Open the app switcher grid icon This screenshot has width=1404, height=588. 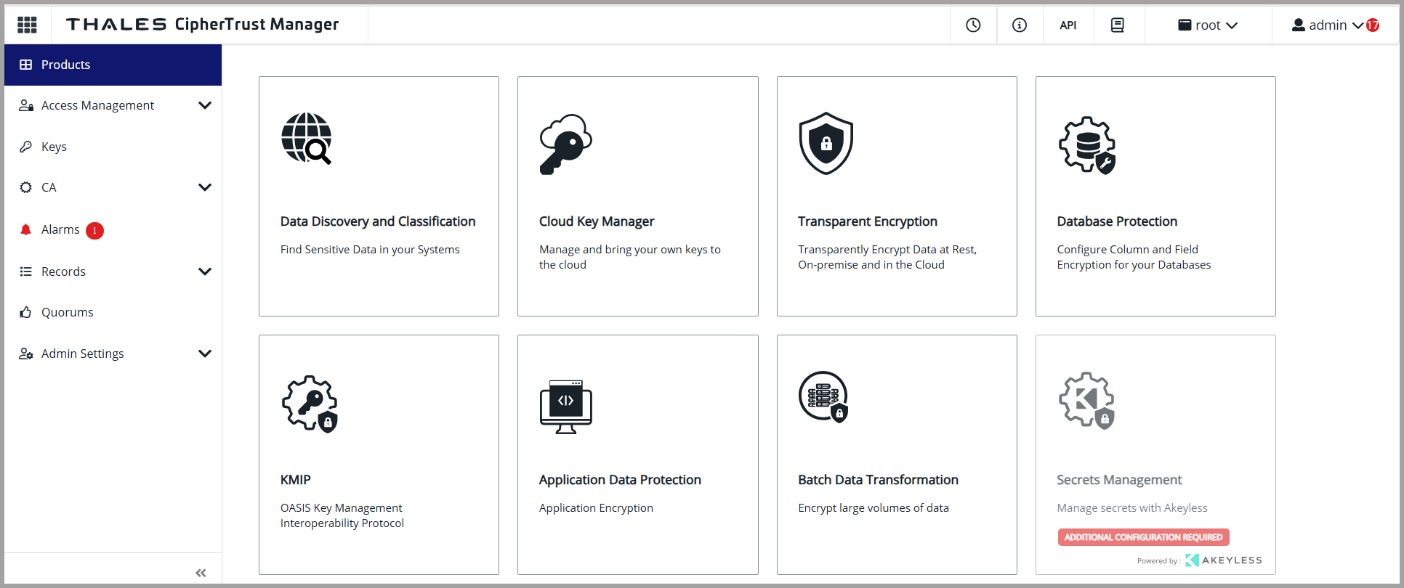point(27,25)
